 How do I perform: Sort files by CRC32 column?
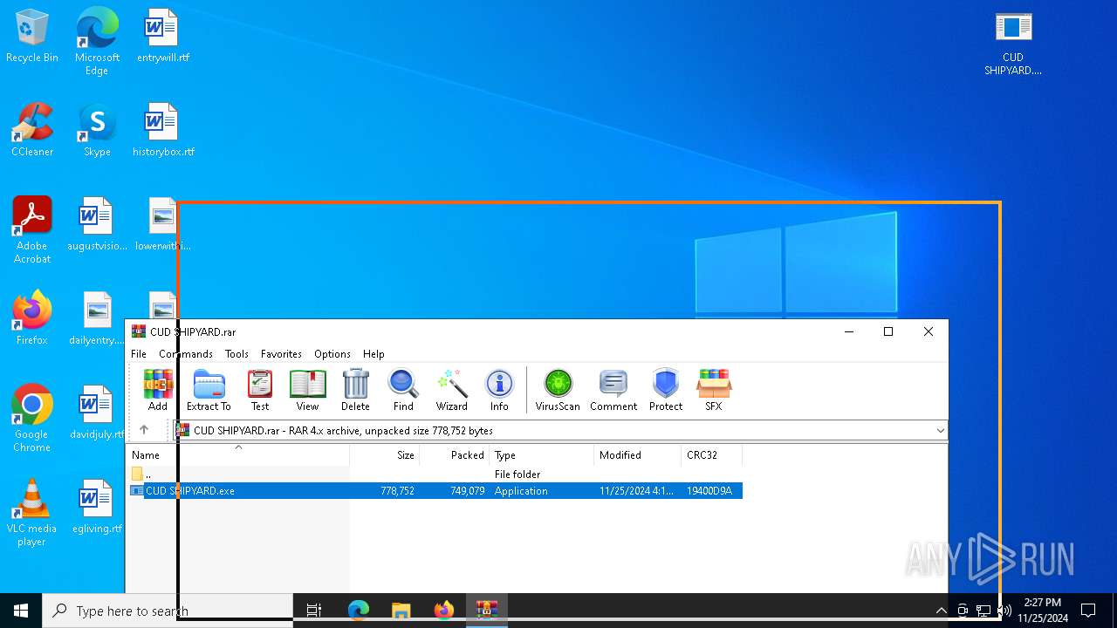(712, 455)
